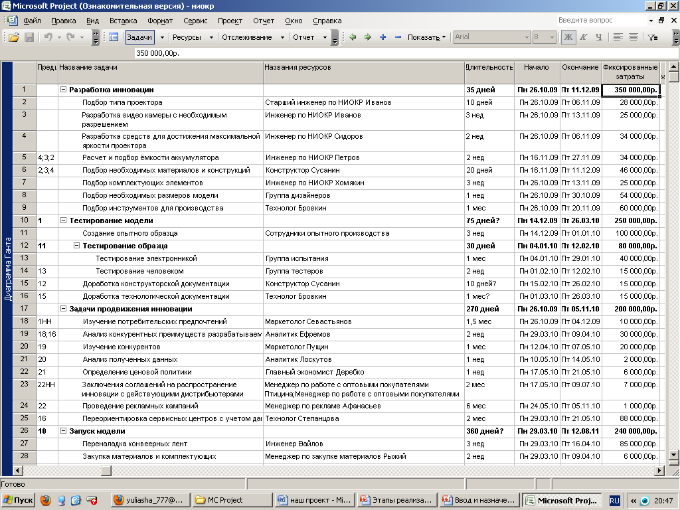This screenshot has width=680, height=510.
Task: Open the Справка menu
Action: pyautogui.click(x=327, y=21)
